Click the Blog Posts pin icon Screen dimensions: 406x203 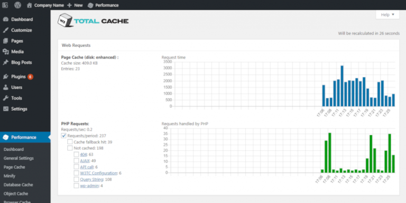click(6, 63)
